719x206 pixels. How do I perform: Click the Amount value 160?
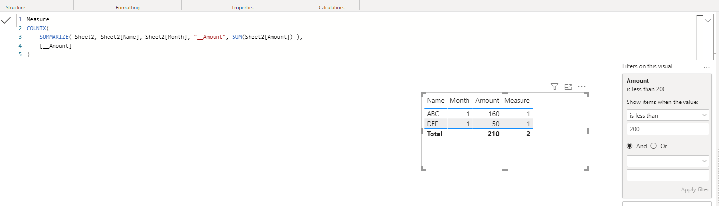(x=493, y=114)
